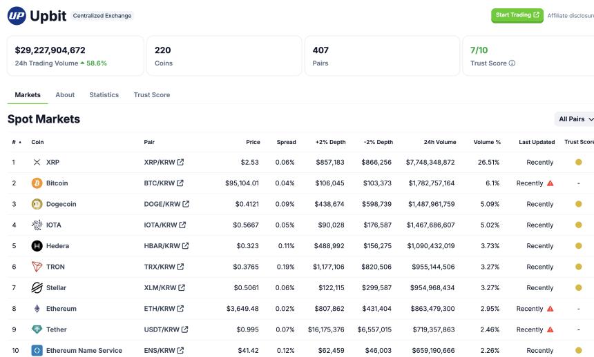
Task: Open external link icon beside HBAR/KRW
Action: [x=185, y=245]
